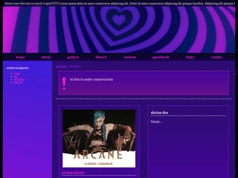
Task: Open the home page link
Action: click(x=20, y=57)
